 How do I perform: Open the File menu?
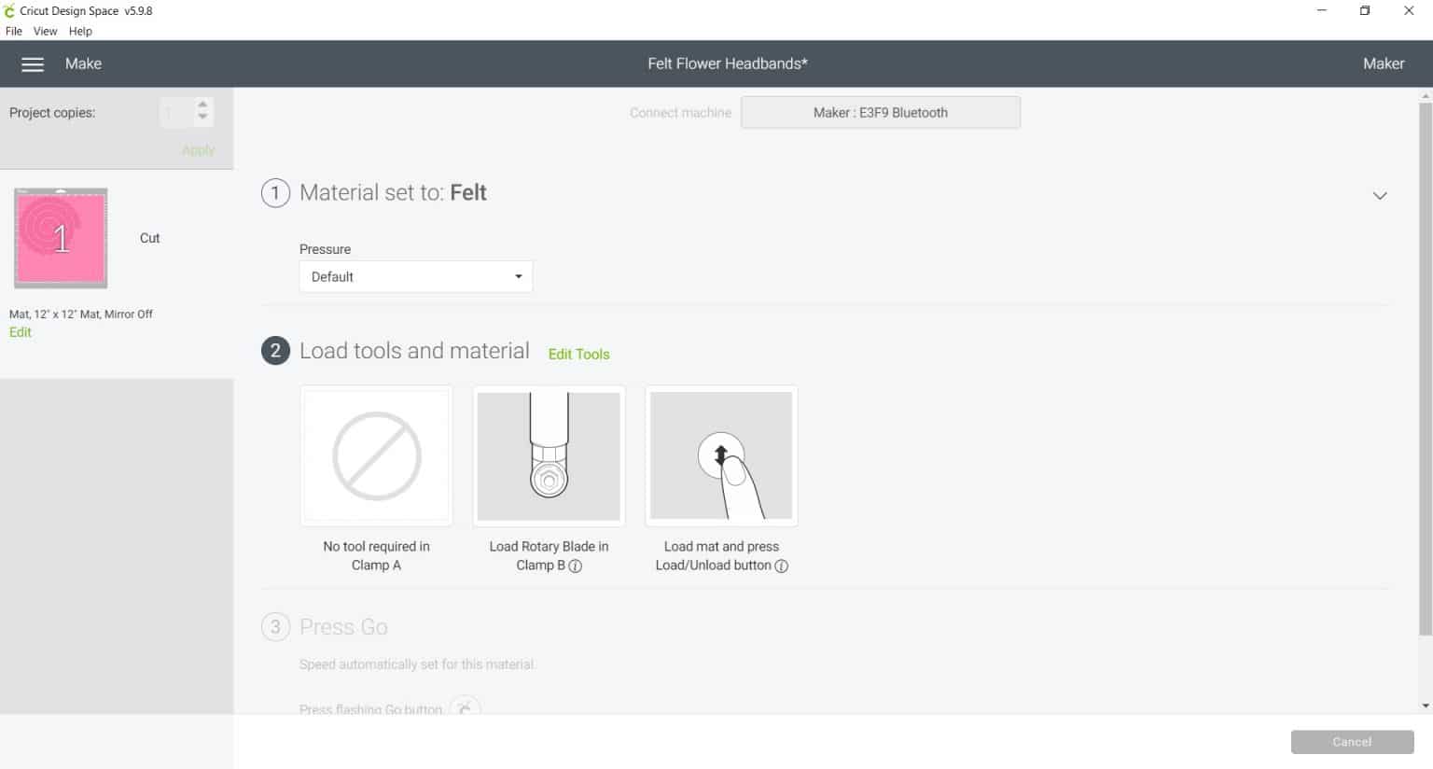coord(14,31)
